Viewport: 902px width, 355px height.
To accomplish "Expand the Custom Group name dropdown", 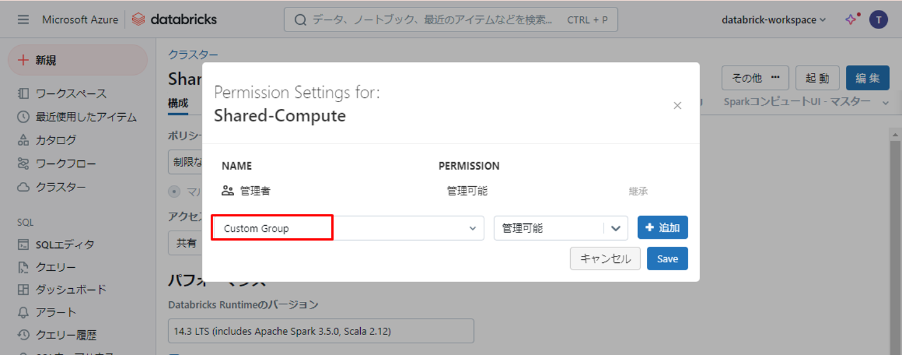I will (472, 228).
